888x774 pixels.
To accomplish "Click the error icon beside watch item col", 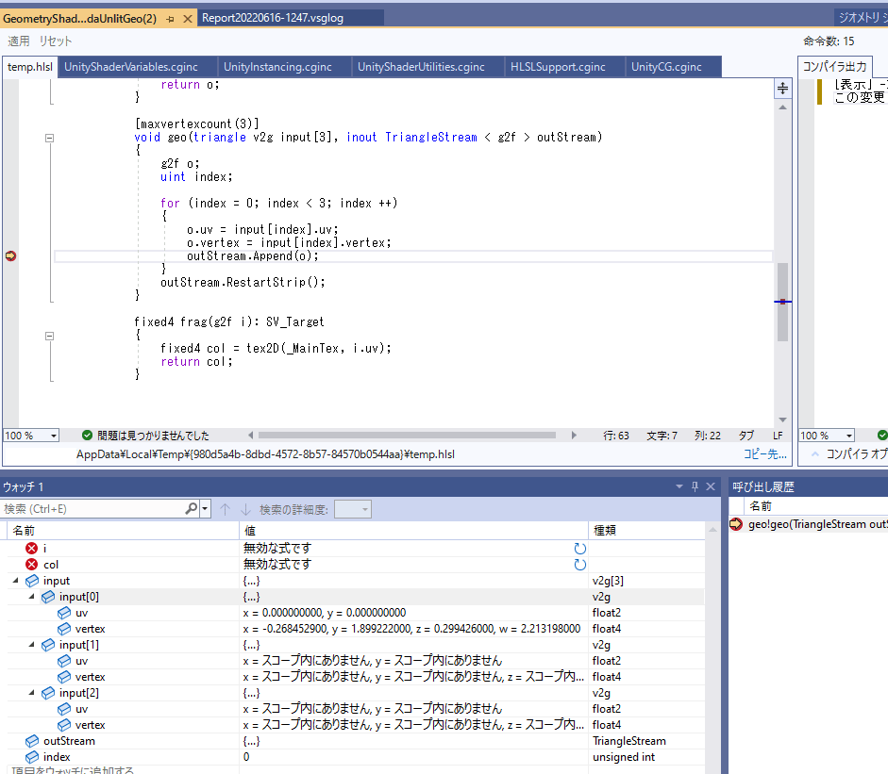I will point(32,564).
